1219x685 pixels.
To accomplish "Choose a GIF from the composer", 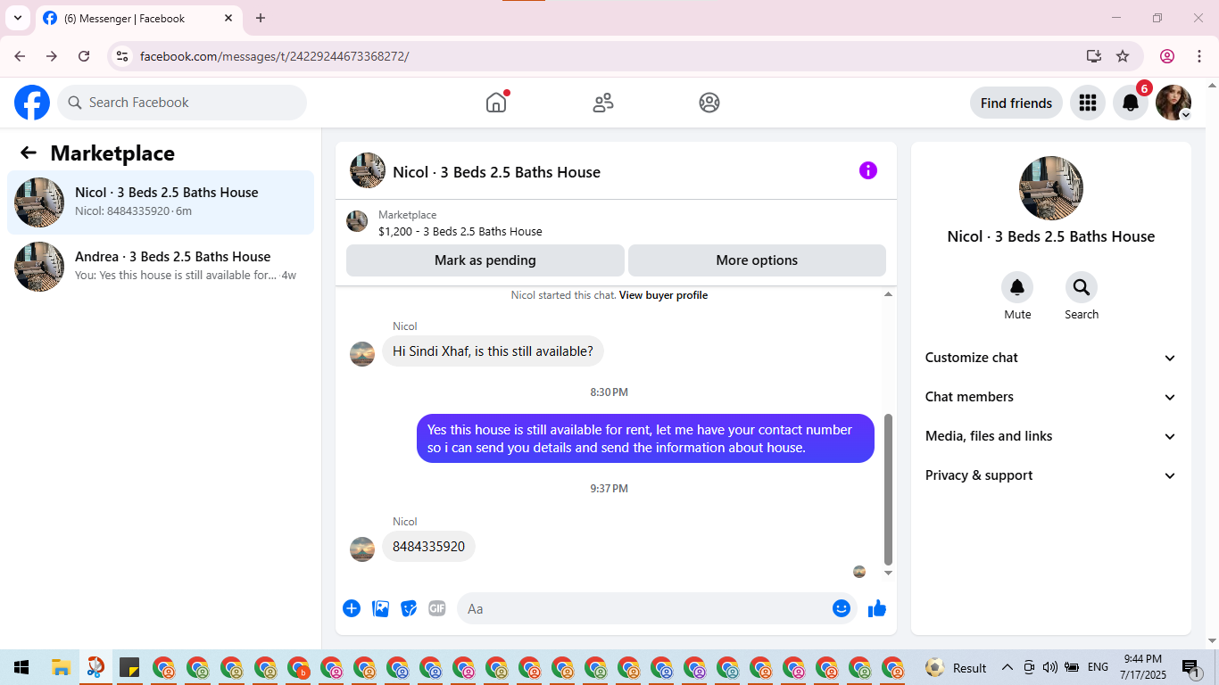I will (436, 608).
